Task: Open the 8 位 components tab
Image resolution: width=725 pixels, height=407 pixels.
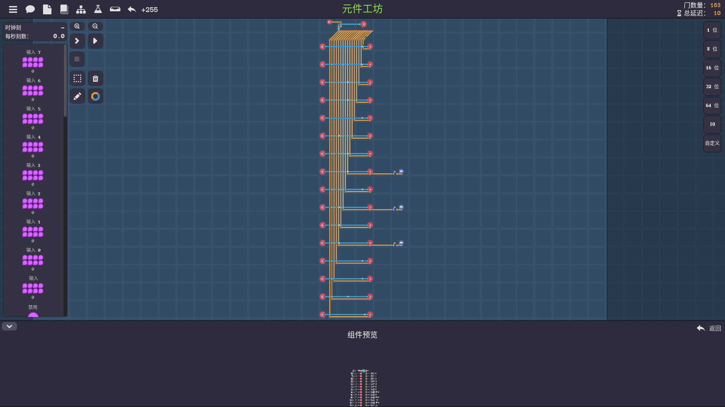Action: [x=712, y=49]
